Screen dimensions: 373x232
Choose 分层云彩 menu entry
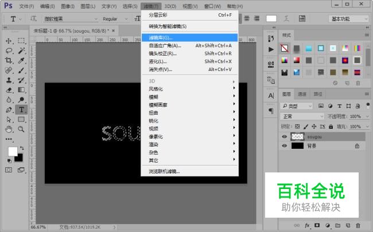pos(189,15)
